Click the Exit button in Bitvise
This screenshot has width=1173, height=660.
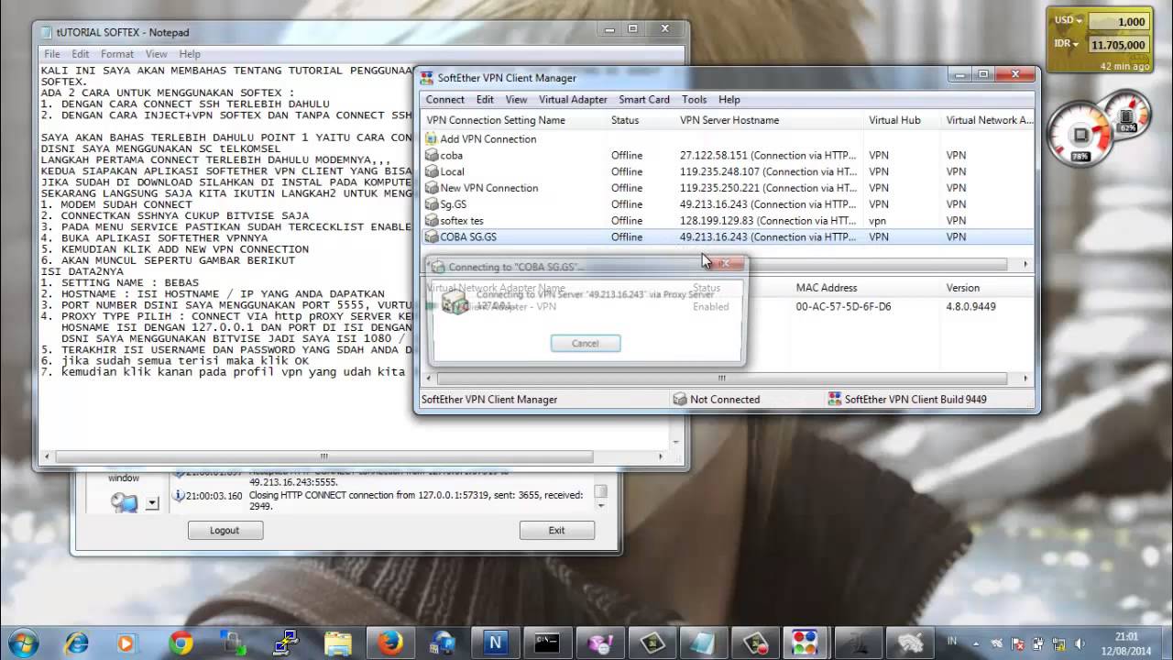tap(556, 530)
